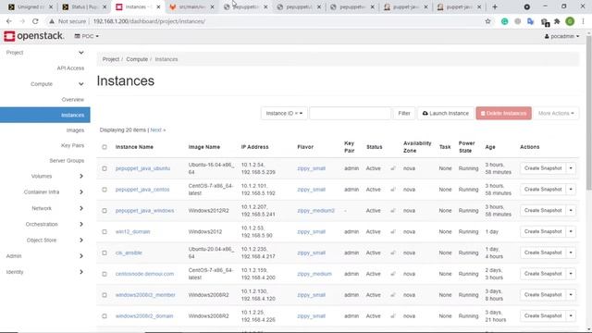Open actions dropdown arrow for pepuppet_java_ubuntu
592x333 pixels.
[x=571, y=168]
